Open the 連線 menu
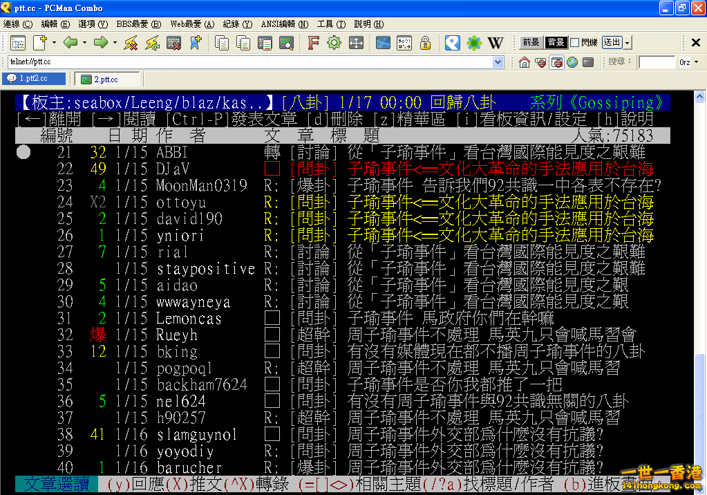The height and width of the screenshot is (495, 707). tap(18, 24)
